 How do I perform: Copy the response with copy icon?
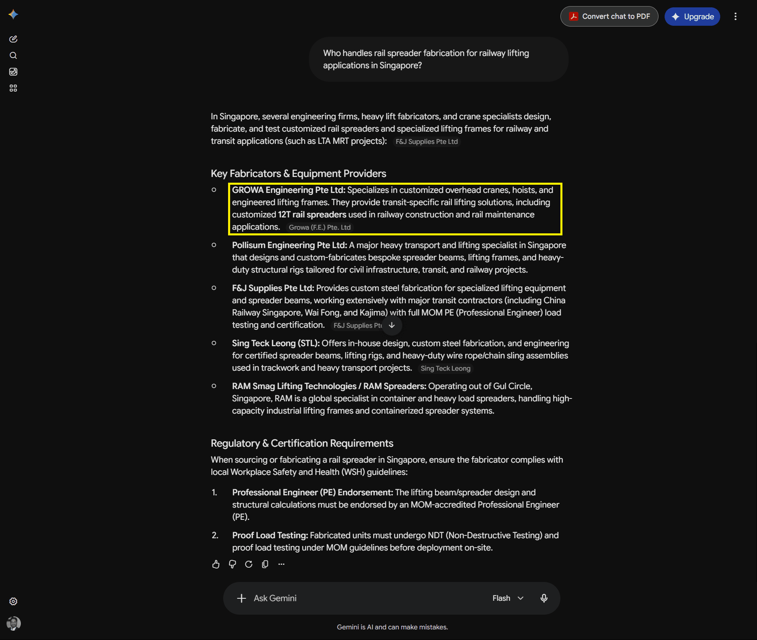[265, 564]
